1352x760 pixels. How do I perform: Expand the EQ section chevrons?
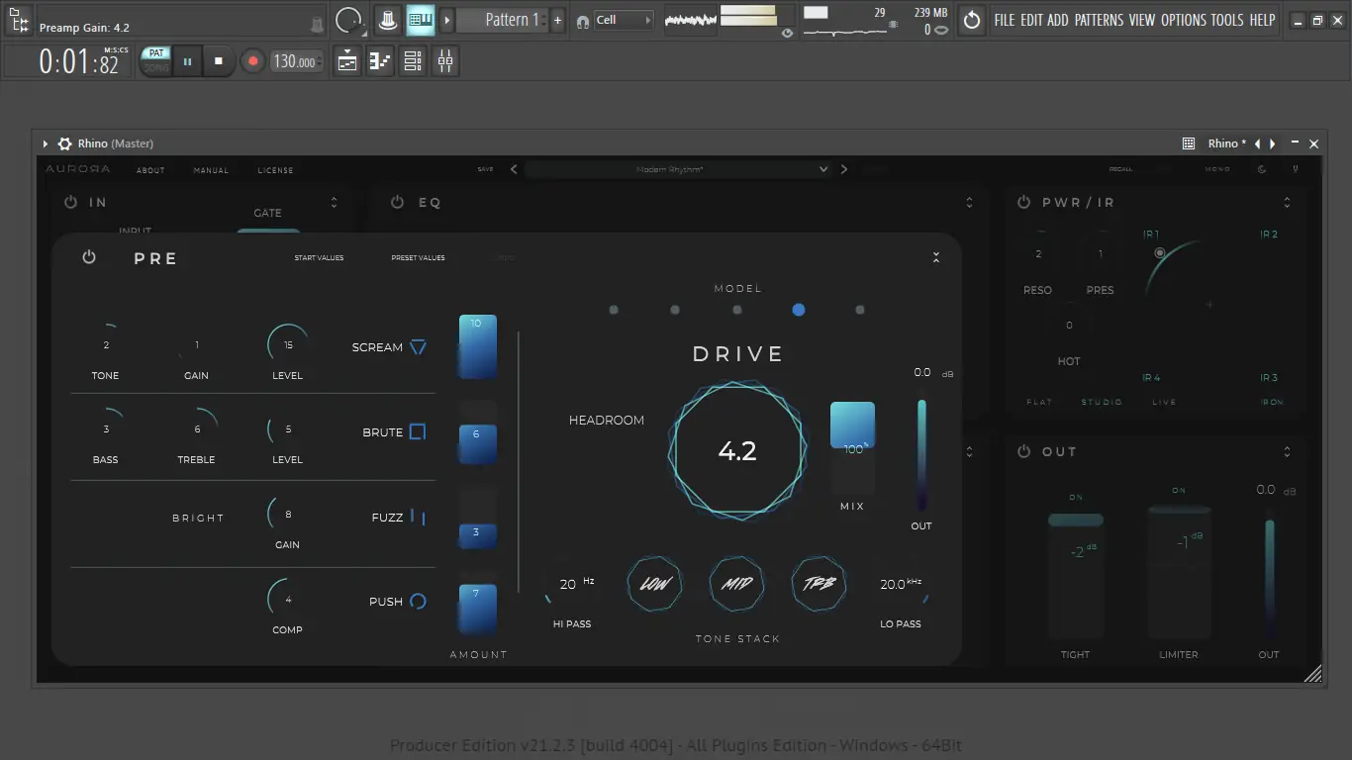(x=969, y=202)
